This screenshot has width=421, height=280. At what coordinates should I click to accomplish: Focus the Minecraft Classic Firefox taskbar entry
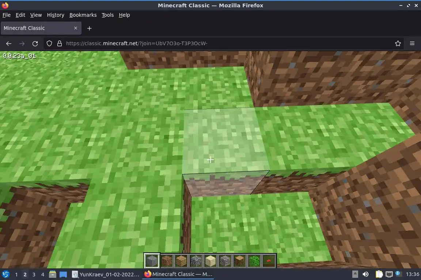tap(178, 275)
